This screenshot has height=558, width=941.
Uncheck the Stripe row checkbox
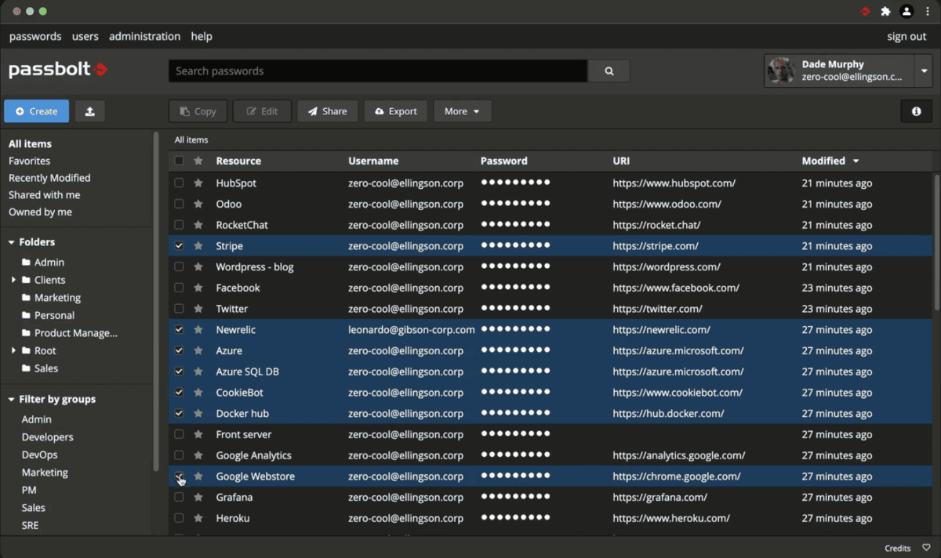179,245
